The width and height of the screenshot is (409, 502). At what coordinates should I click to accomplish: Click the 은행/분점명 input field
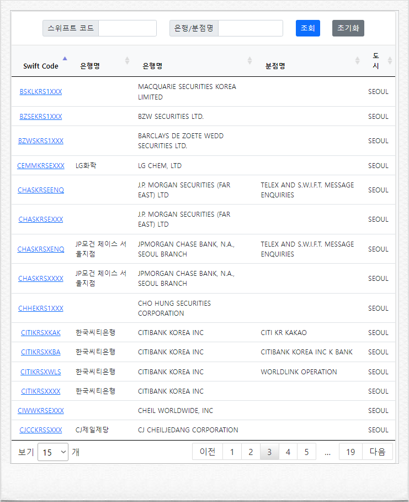point(250,28)
